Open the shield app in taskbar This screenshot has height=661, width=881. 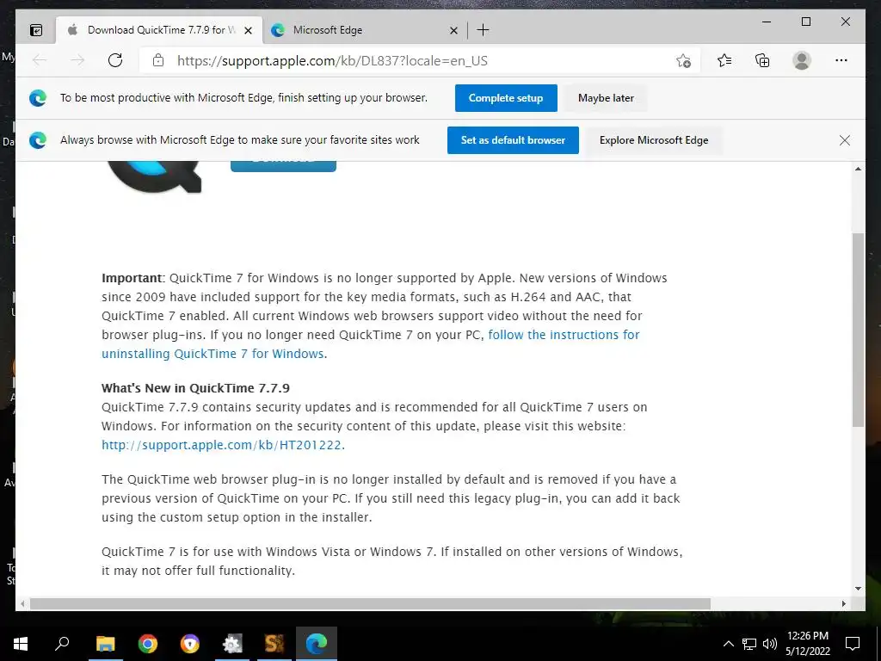click(190, 644)
